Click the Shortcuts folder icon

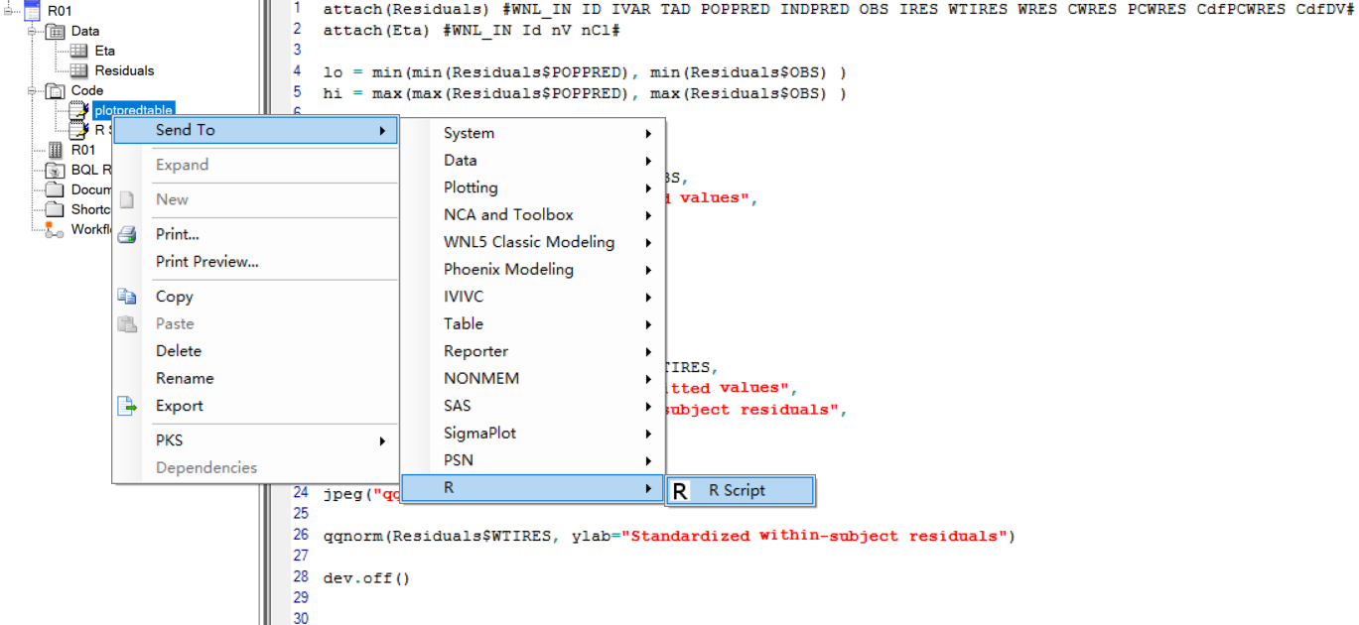coord(57,209)
